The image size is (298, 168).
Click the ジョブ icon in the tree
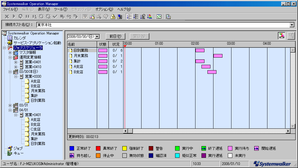tap(10, 148)
